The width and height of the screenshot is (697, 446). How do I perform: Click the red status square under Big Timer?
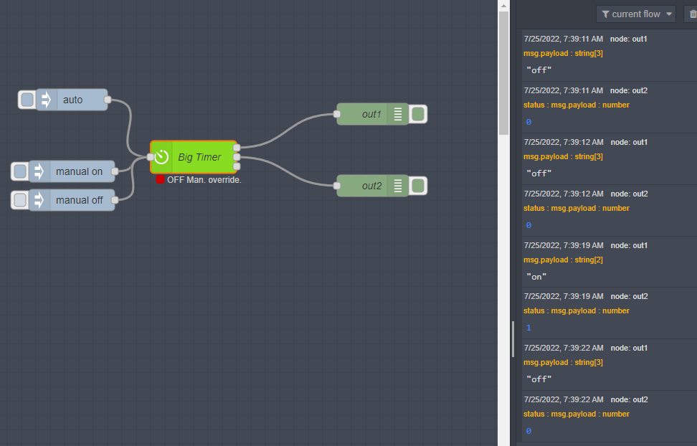(161, 180)
